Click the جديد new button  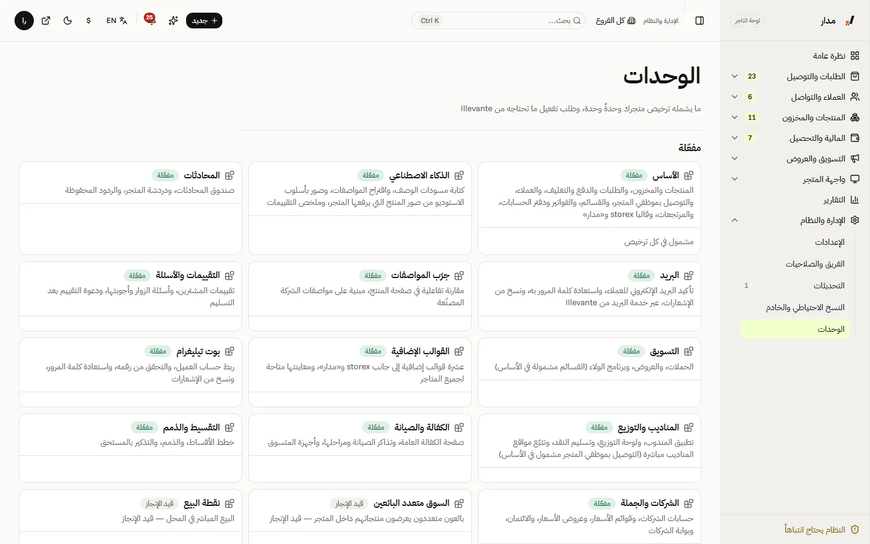tap(204, 21)
